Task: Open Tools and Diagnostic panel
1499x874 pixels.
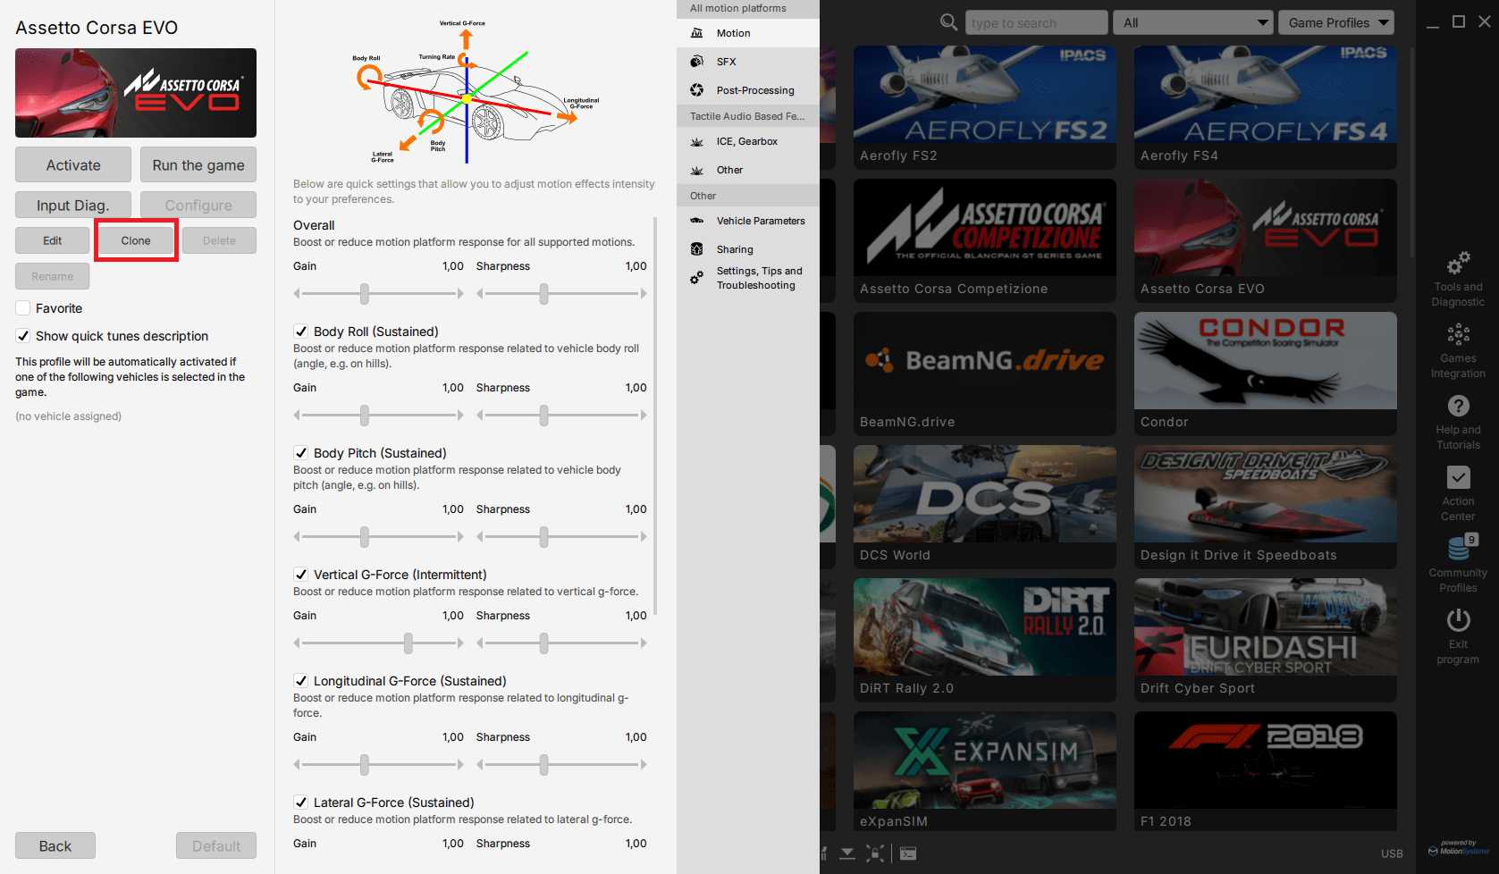Action: (1458, 280)
